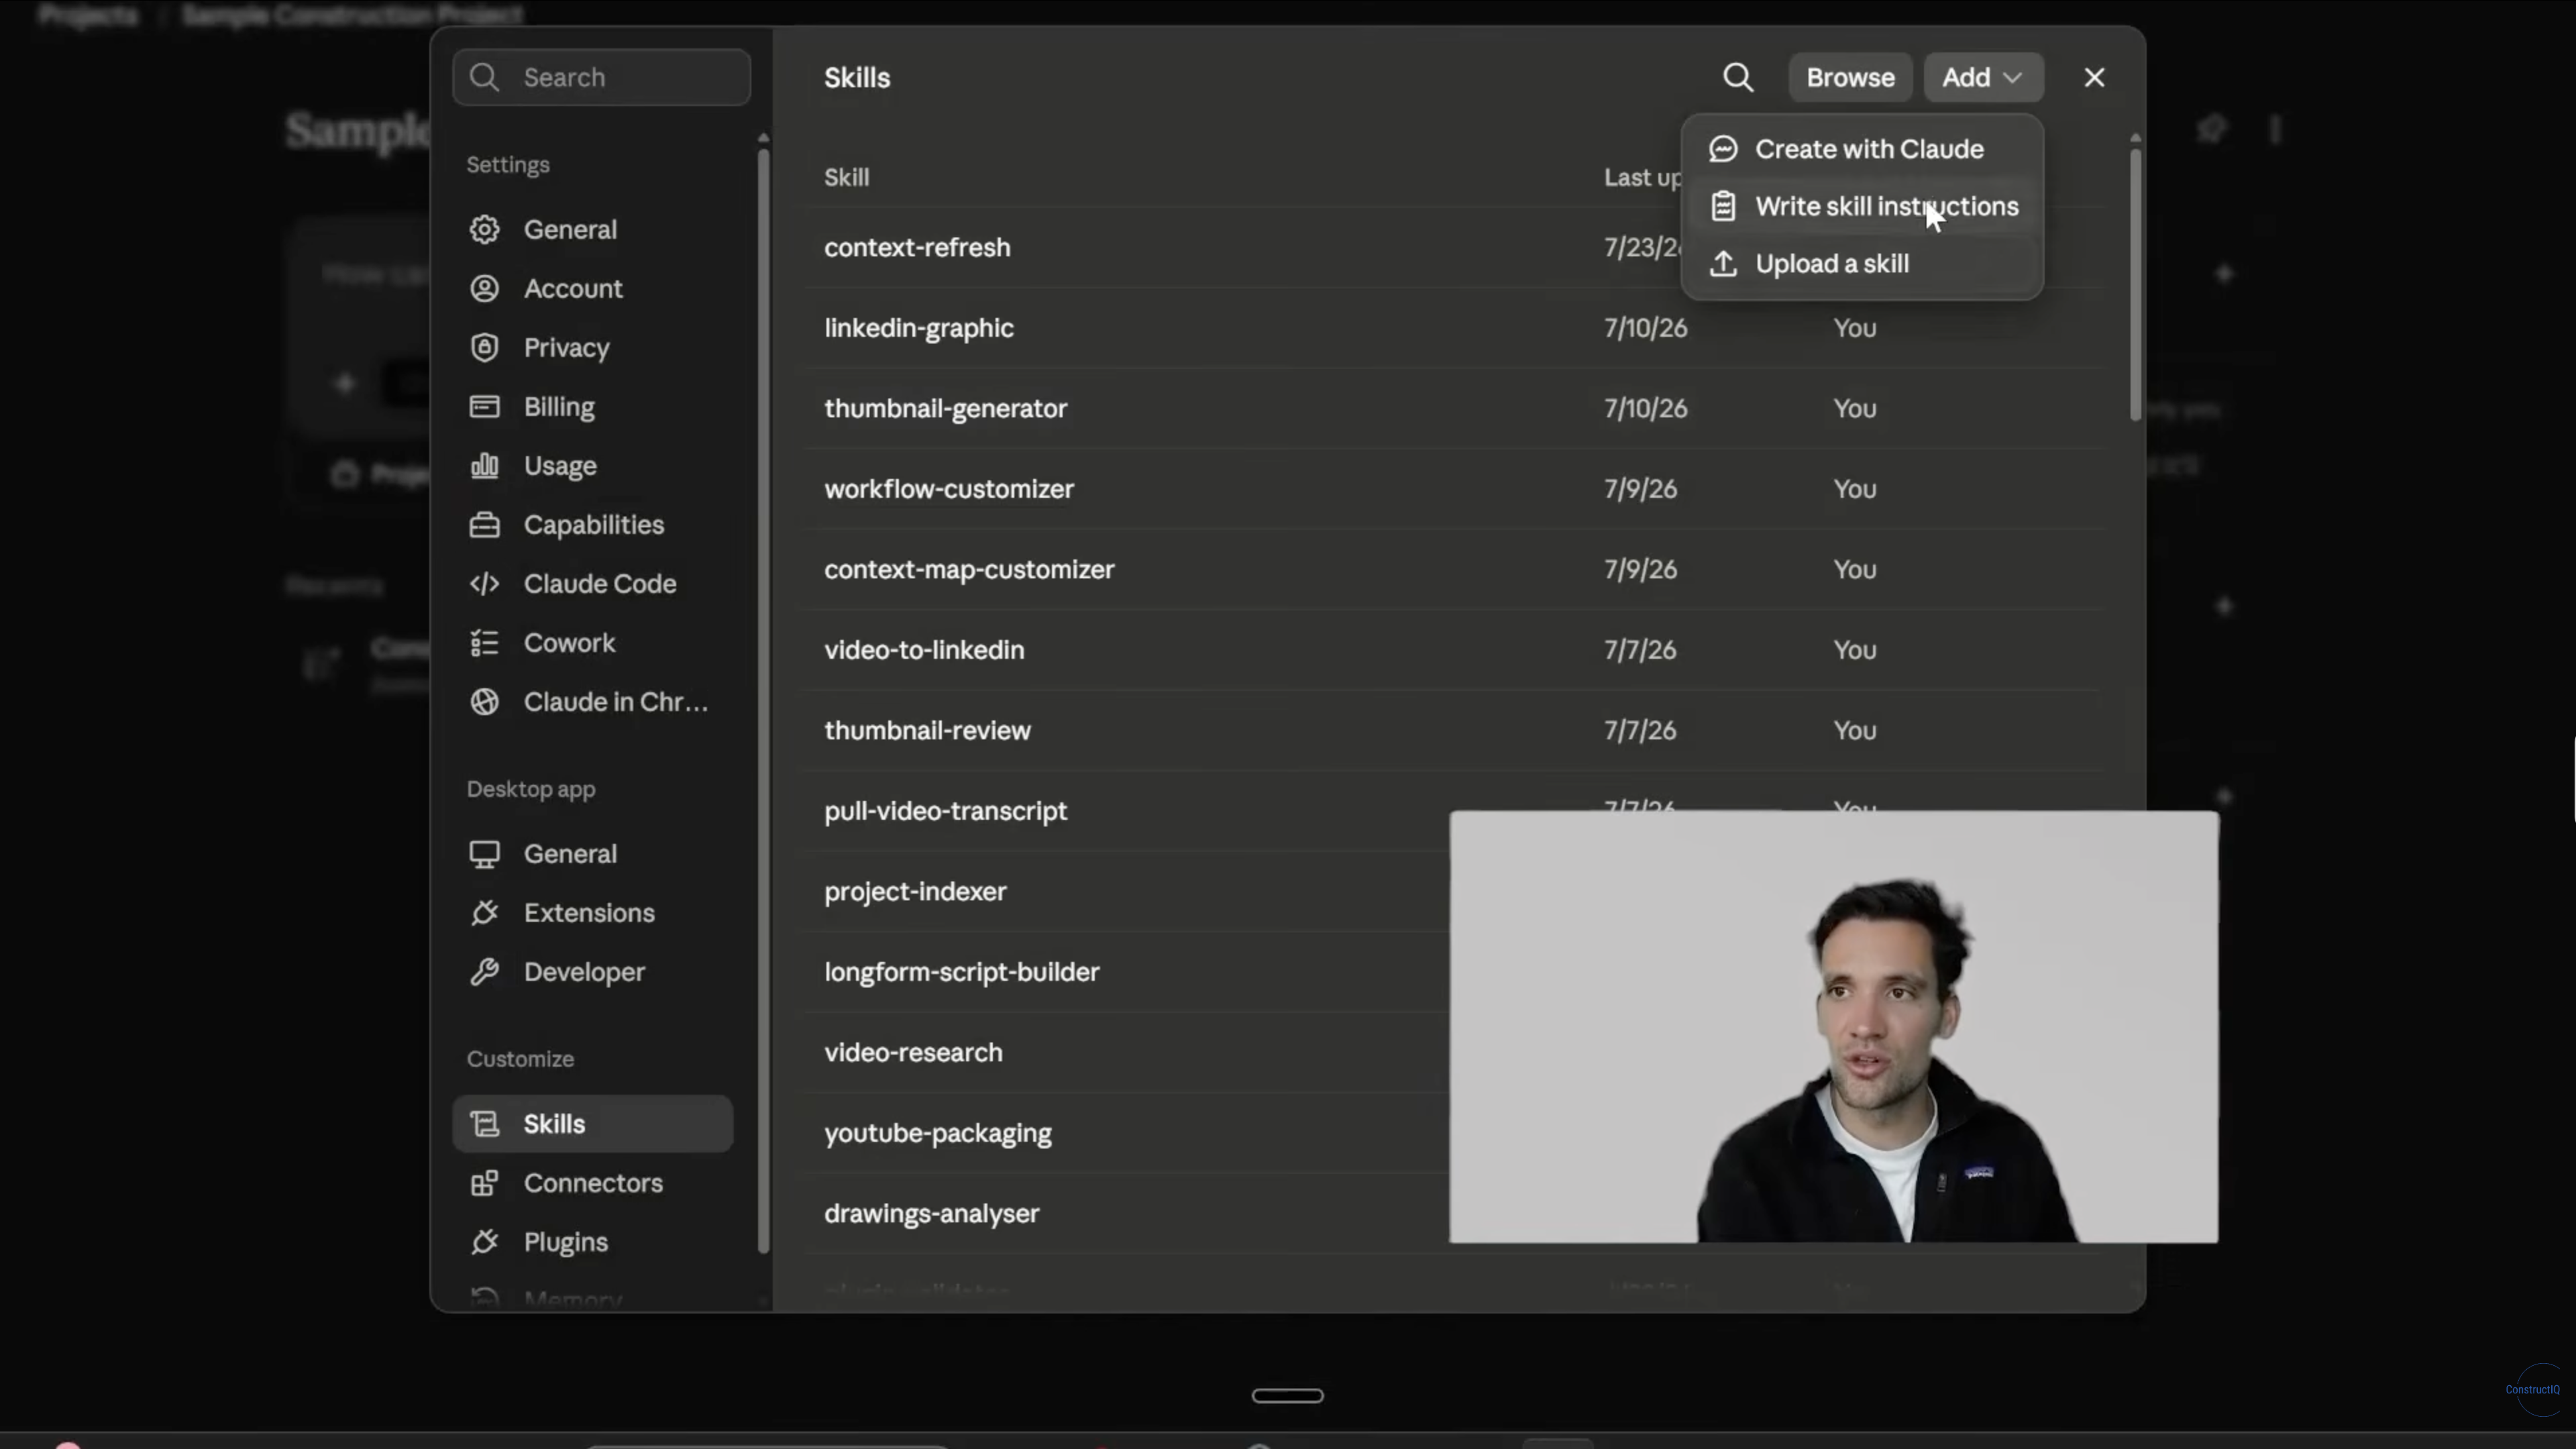Click the settings sidebar scrollbar
The image size is (2576, 1449).
coord(764,700)
